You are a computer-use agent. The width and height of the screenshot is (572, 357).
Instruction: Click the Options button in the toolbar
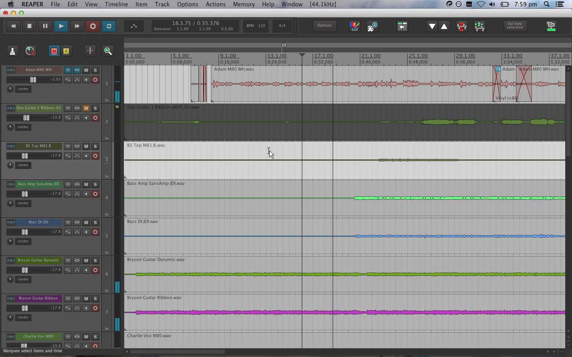324,26
